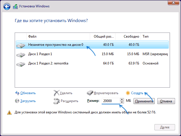Click the disc icon beside Загрузить
181x136 pixels.
[17, 101]
